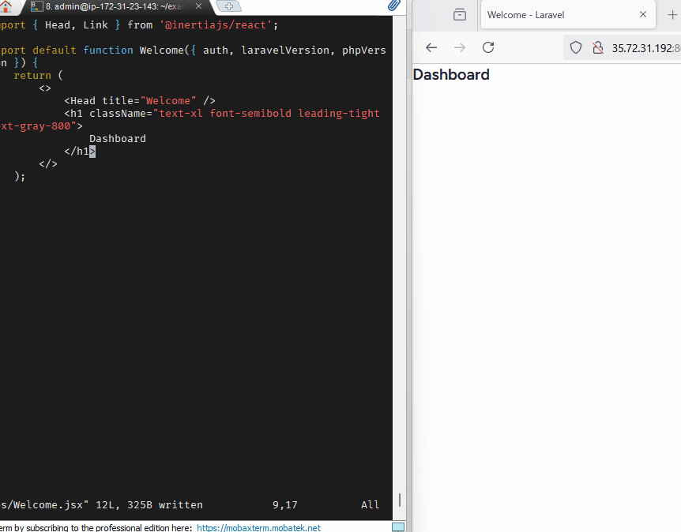Open a new MobaXterm terminal tab
This screenshot has height=532, width=681.
pos(229,6)
